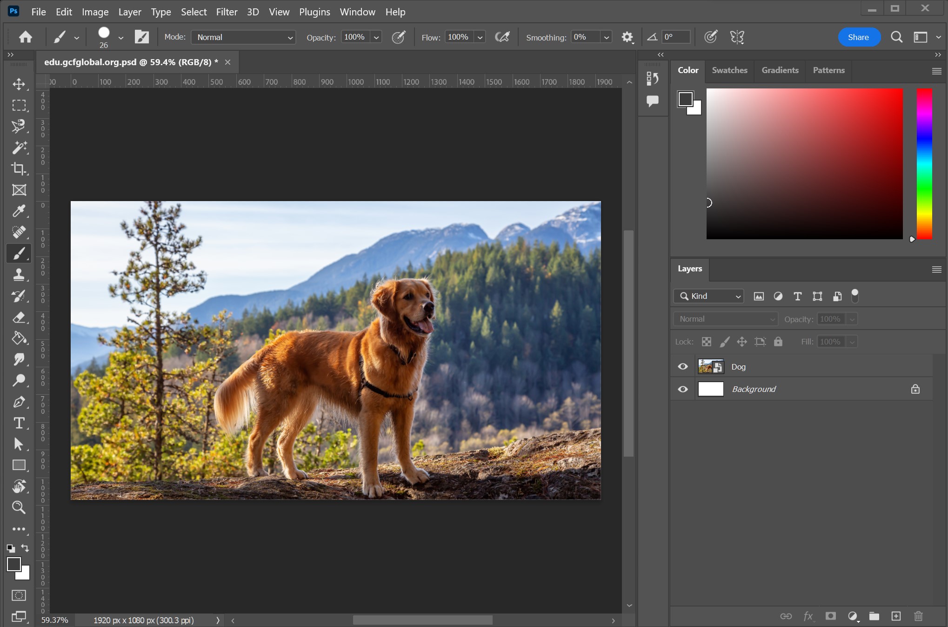
Task: Enable Lock transparent pixels option
Action: tap(707, 342)
